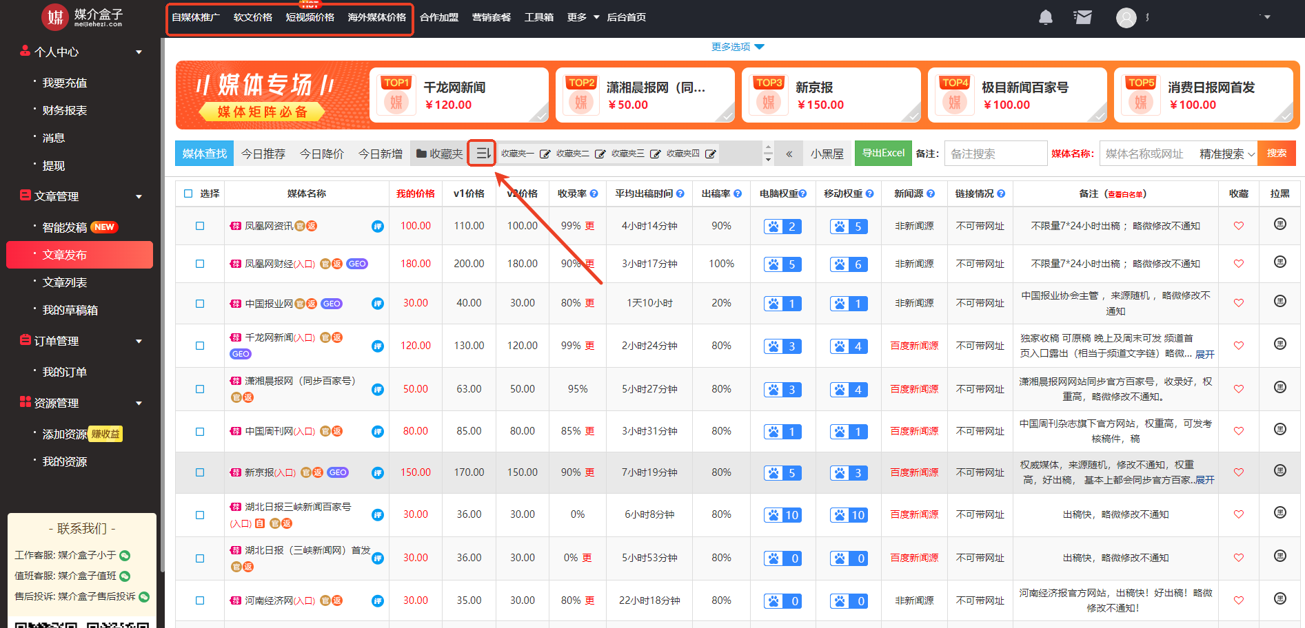Viewport: 1305px width, 628px height.
Task: Click the notification bell icon
Action: click(1045, 17)
